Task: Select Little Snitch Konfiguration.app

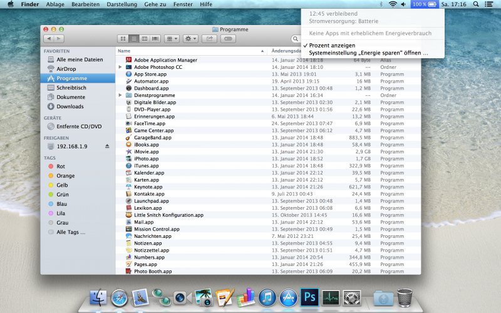Action: tap(268, 215)
